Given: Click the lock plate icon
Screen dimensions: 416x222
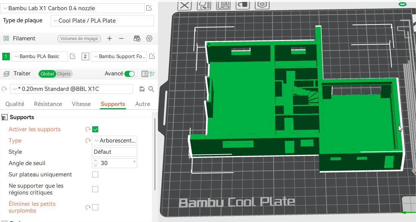Looking at the screenshot, I should (x=243, y=5).
